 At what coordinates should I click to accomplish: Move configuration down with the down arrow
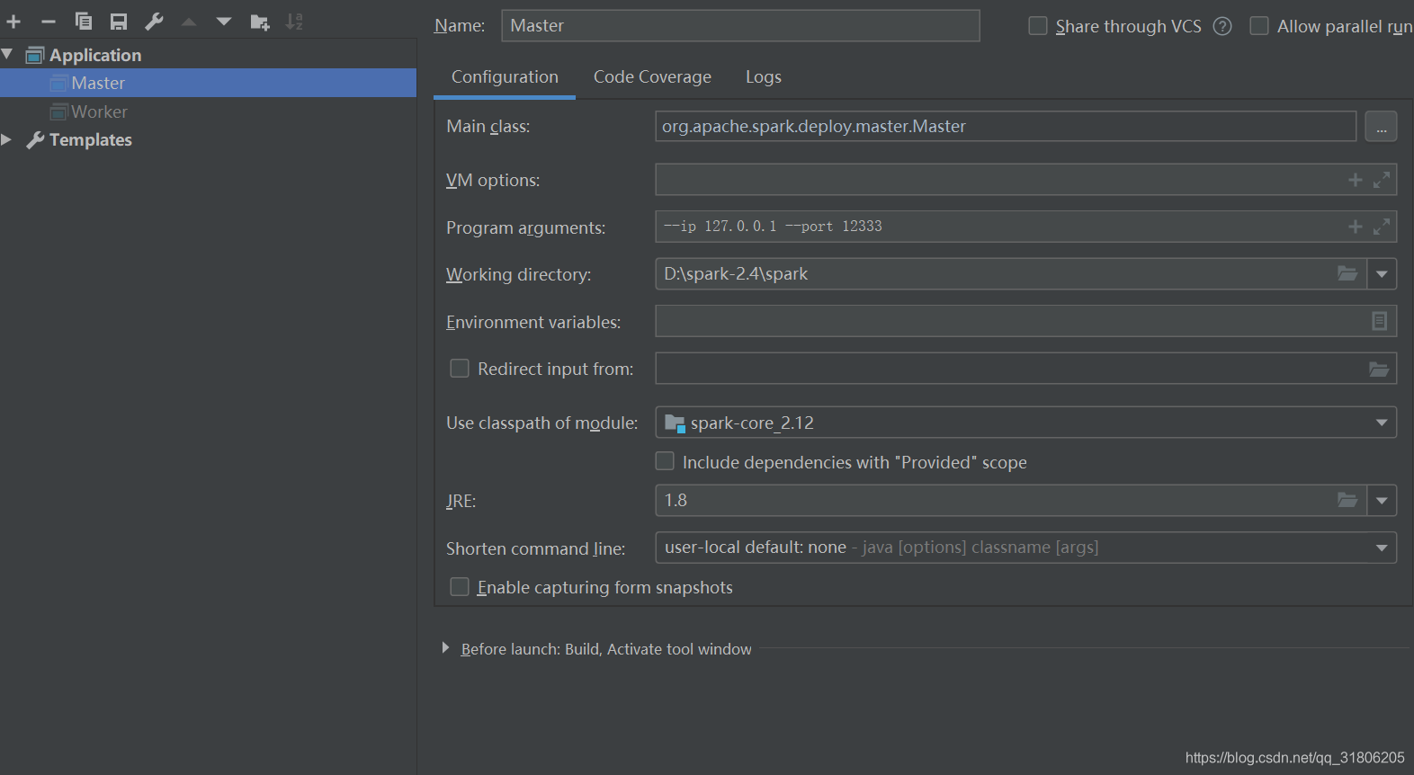coord(224,22)
